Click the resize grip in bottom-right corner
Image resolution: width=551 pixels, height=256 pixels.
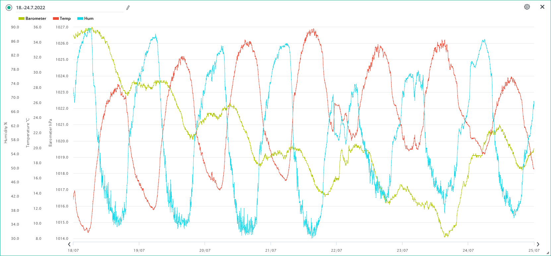[x=548, y=253]
